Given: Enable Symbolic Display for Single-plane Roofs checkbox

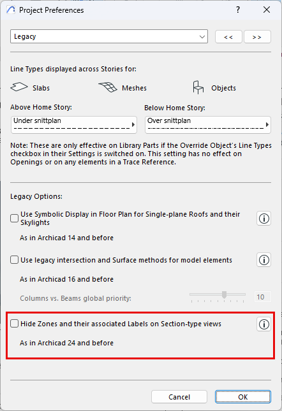Looking at the screenshot, I should coord(14,218).
